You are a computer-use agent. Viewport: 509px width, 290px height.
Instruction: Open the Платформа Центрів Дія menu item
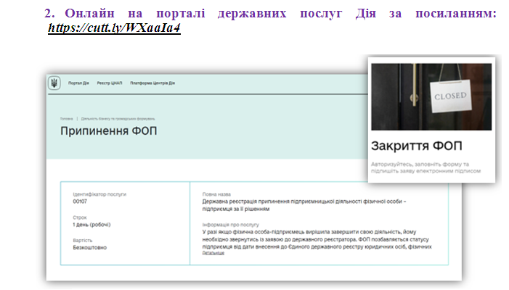(x=152, y=83)
